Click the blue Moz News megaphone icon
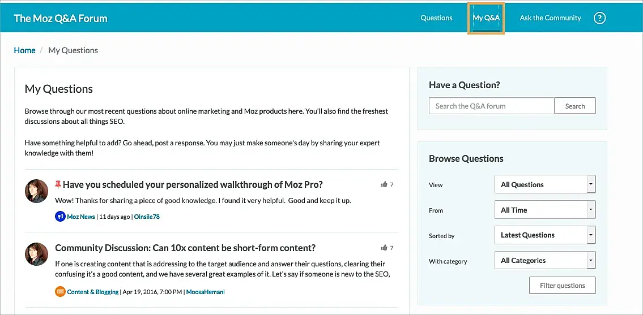The height and width of the screenshot is (315, 643). pos(60,217)
